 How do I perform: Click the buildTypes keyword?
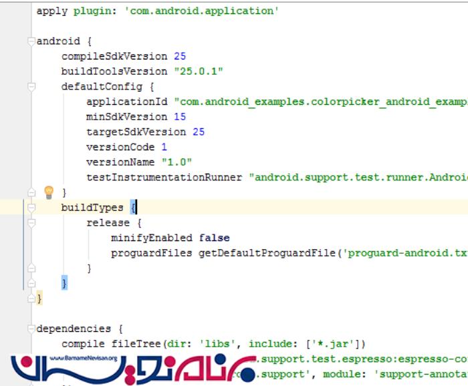point(92,208)
